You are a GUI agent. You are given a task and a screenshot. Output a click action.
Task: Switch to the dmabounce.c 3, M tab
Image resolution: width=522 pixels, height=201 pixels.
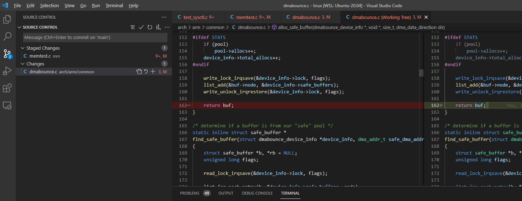pos(311,17)
